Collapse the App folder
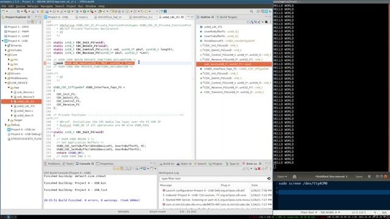The height and width of the screenshot is (219, 390). pyautogui.click(x=9, y=88)
